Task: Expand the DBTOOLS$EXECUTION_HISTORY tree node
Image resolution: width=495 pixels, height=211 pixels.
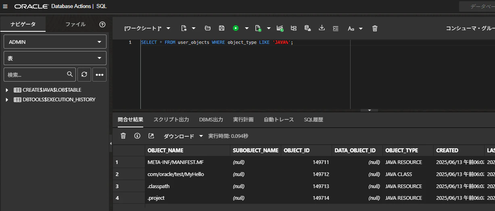Action: (7, 100)
